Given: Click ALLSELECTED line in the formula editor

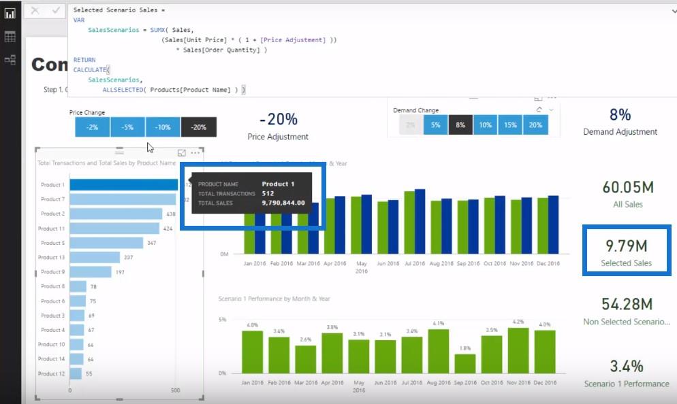Looking at the screenshot, I should 174,90.
